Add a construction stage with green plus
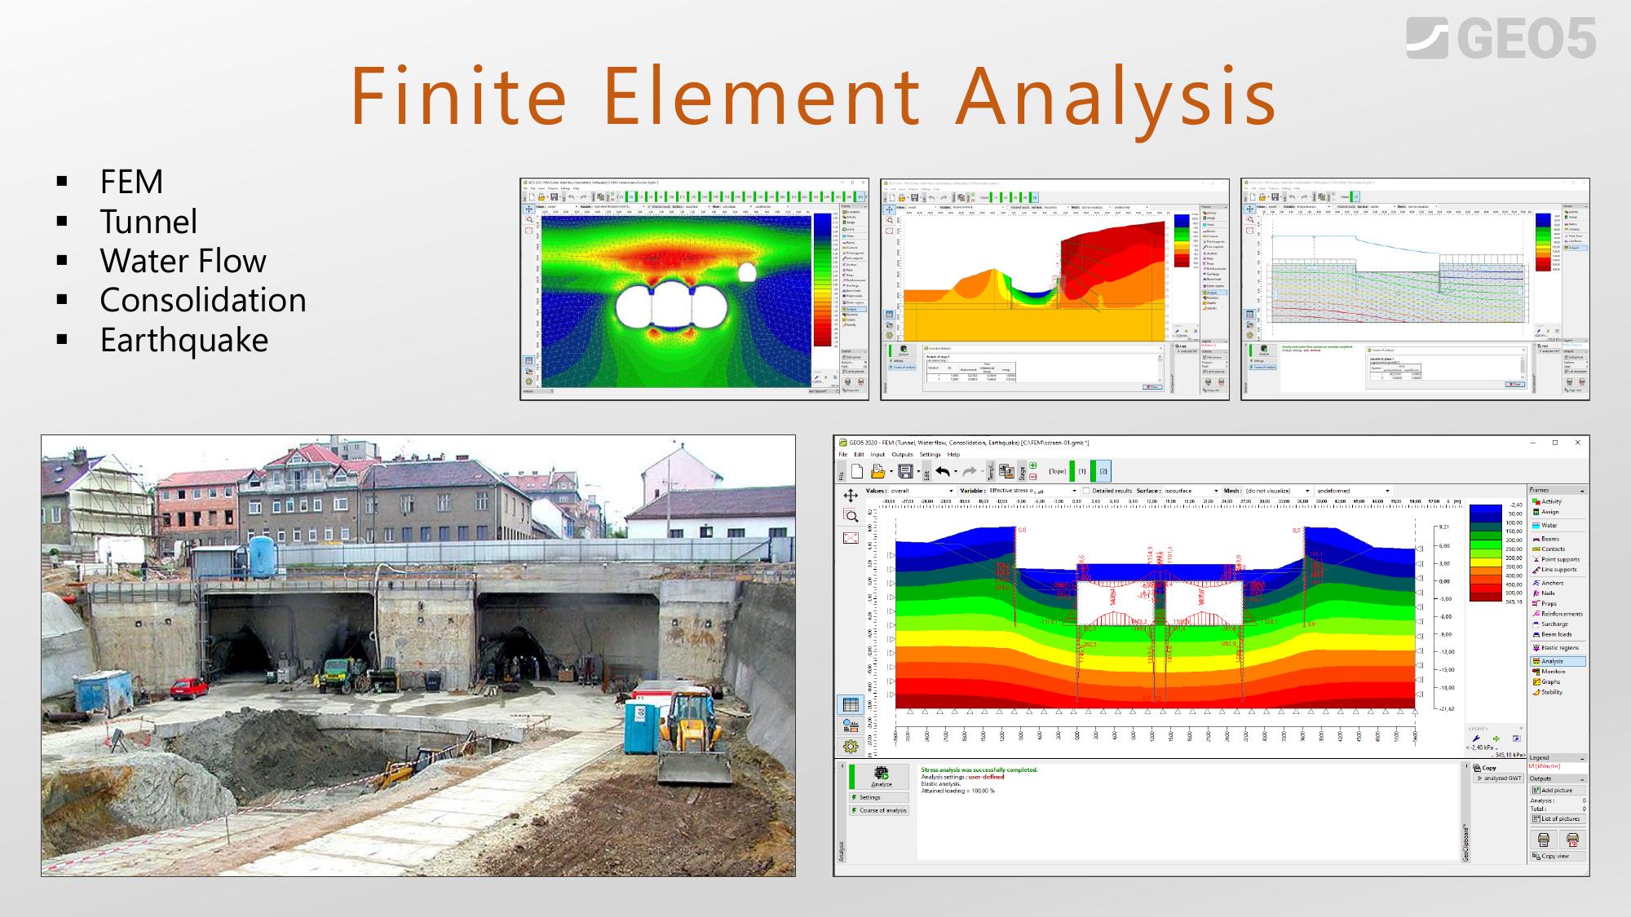The width and height of the screenshot is (1631, 917). coord(1033,466)
